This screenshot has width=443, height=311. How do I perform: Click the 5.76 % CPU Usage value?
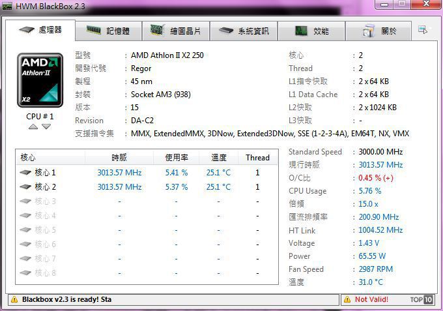(370, 191)
